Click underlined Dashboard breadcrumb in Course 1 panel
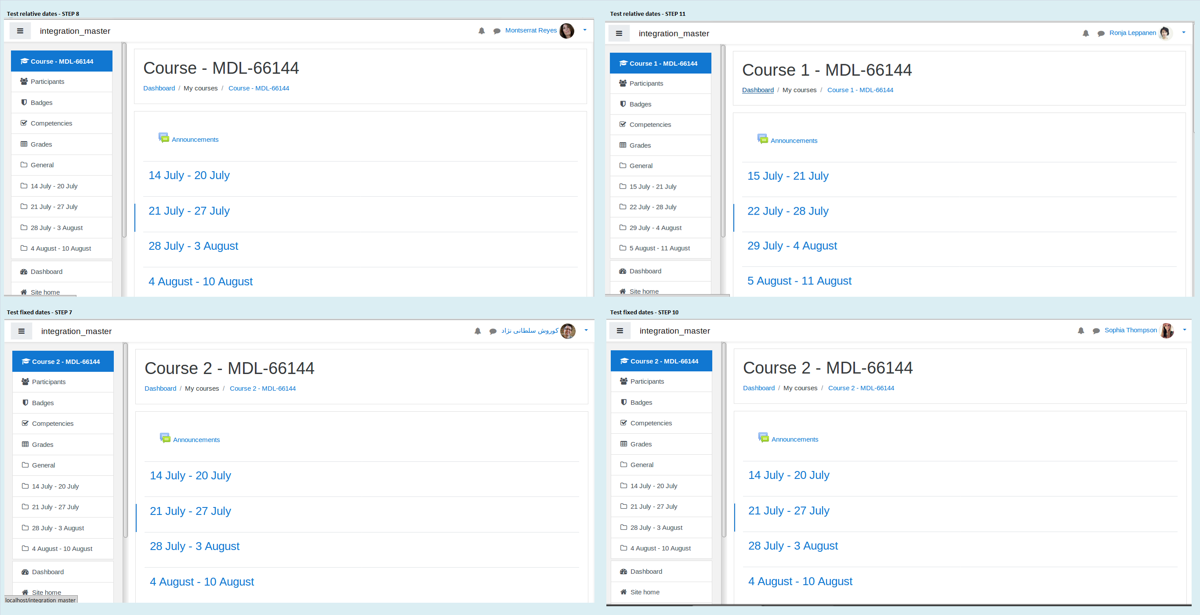This screenshot has height=615, width=1200. pos(758,90)
